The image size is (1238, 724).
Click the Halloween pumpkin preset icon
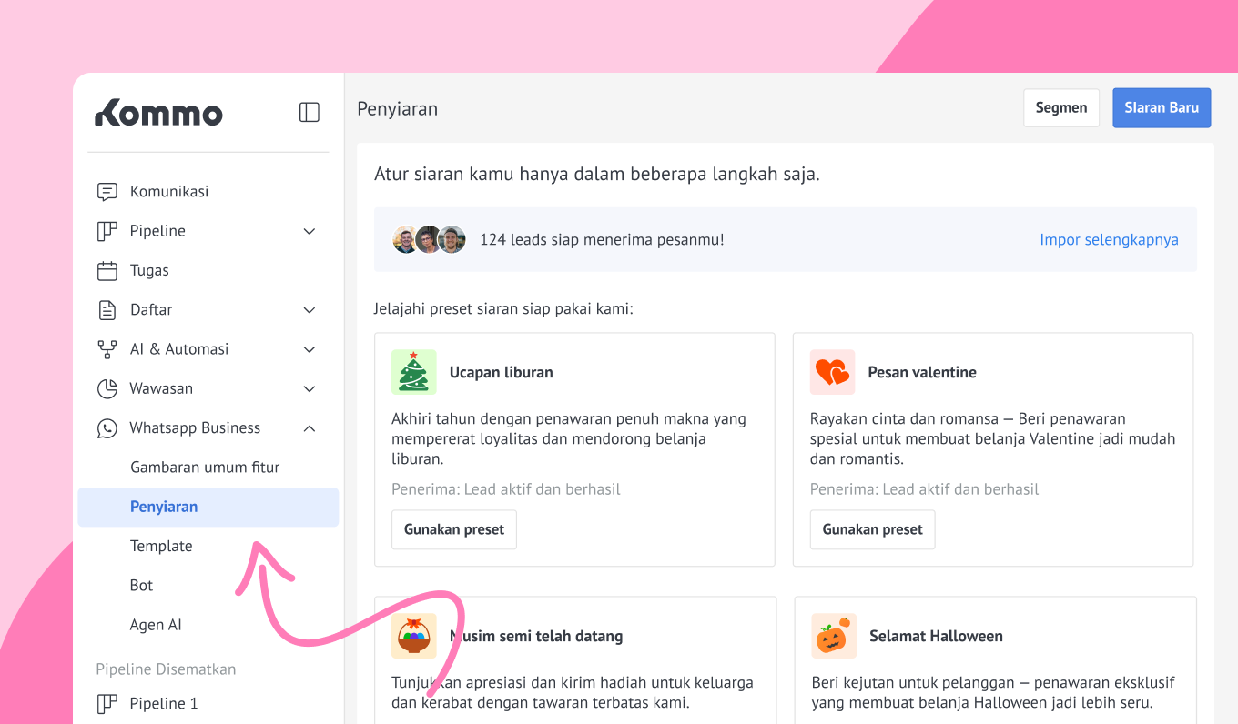point(834,636)
